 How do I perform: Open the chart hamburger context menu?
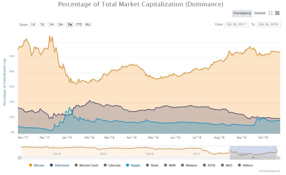277,13
